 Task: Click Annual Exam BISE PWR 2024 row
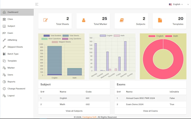(x=150, y=98)
